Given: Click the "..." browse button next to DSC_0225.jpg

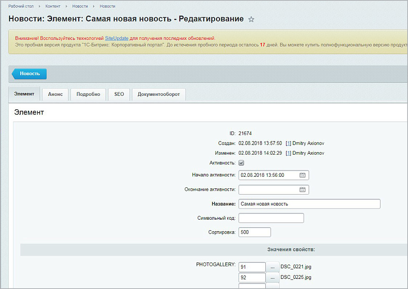Looking at the screenshot, I should [272, 277].
